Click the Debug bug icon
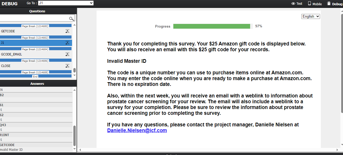This screenshot has width=343, height=155. pos(329,4)
